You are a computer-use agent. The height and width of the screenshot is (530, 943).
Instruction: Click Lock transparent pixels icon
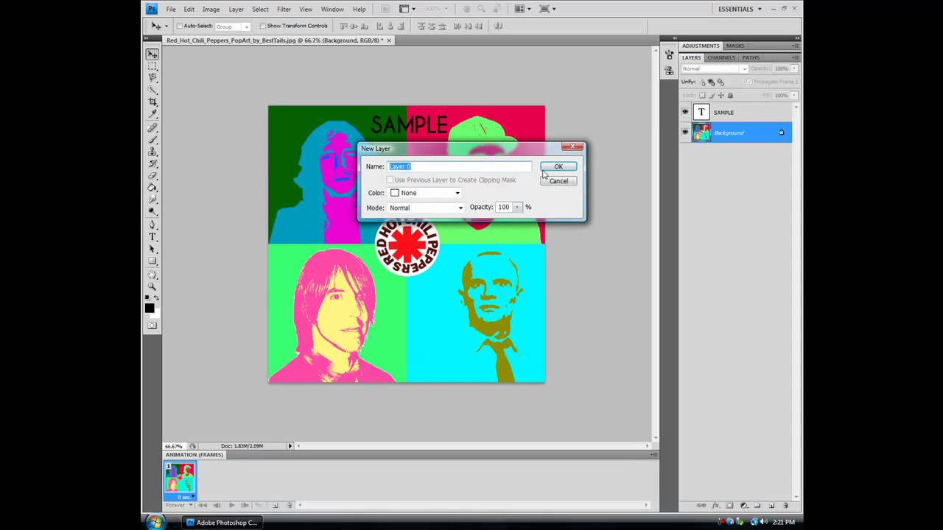point(702,95)
